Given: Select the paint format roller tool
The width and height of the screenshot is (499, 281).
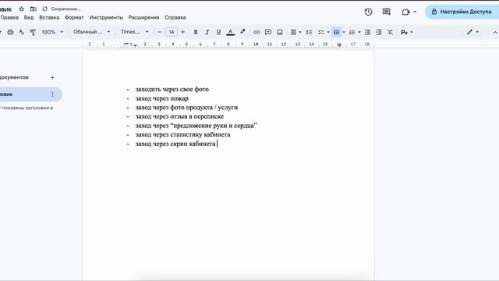Looking at the screenshot, I should [33, 32].
